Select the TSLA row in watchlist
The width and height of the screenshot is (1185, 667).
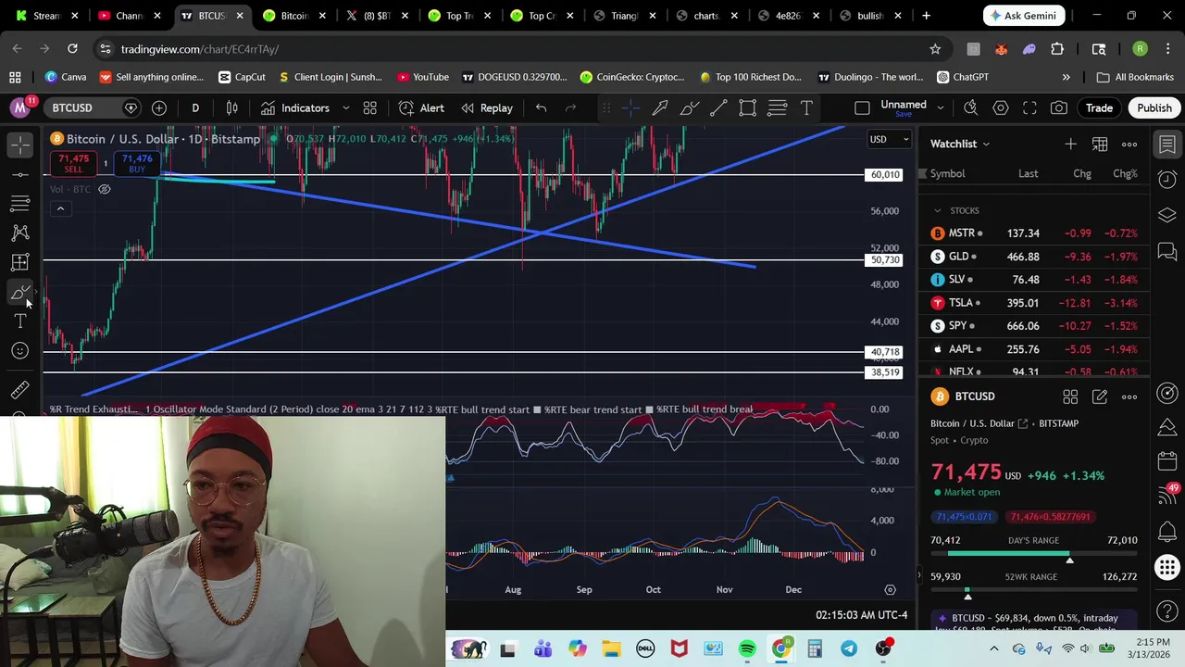(1033, 303)
